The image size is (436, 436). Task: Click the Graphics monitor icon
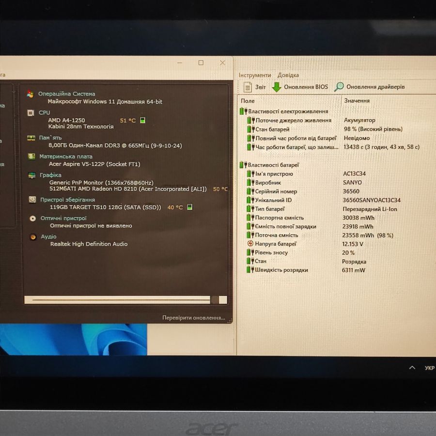click(32, 175)
